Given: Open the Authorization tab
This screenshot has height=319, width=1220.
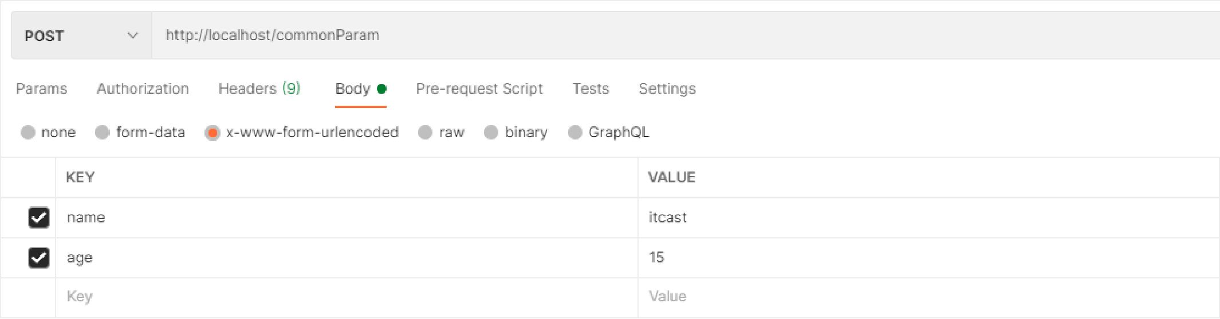Looking at the screenshot, I should [143, 89].
